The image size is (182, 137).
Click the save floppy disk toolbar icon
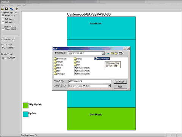(6, 9)
